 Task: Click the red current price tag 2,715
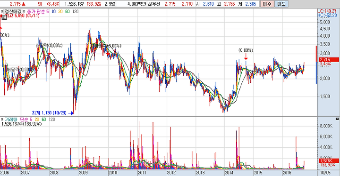(x=329, y=60)
